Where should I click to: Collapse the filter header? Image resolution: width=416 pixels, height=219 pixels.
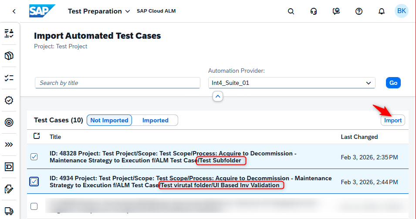point(217,96)
